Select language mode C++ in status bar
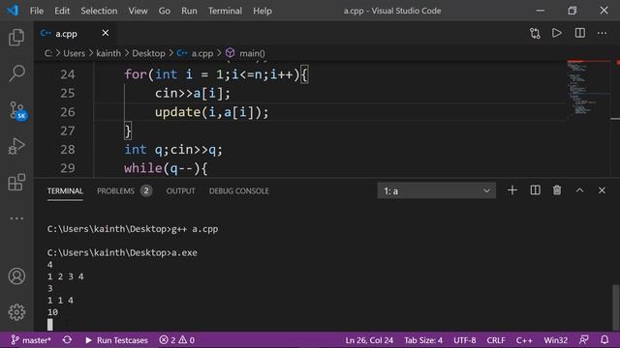This screenshot has height=348, width=620. click(x=524, y=340)
